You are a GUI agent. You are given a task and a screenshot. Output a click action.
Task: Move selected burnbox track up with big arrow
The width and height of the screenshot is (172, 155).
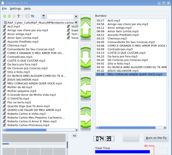click(x=86, y=28)
